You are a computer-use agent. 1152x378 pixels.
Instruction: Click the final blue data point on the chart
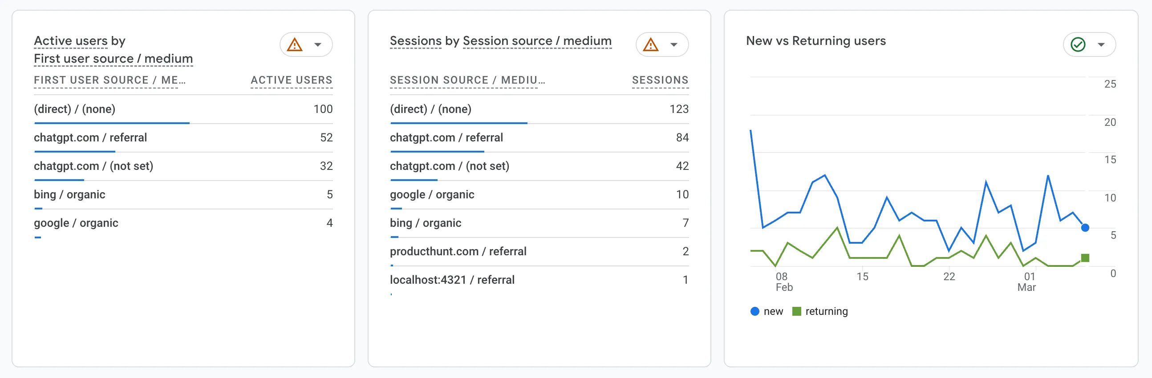tap(1085, 228)
